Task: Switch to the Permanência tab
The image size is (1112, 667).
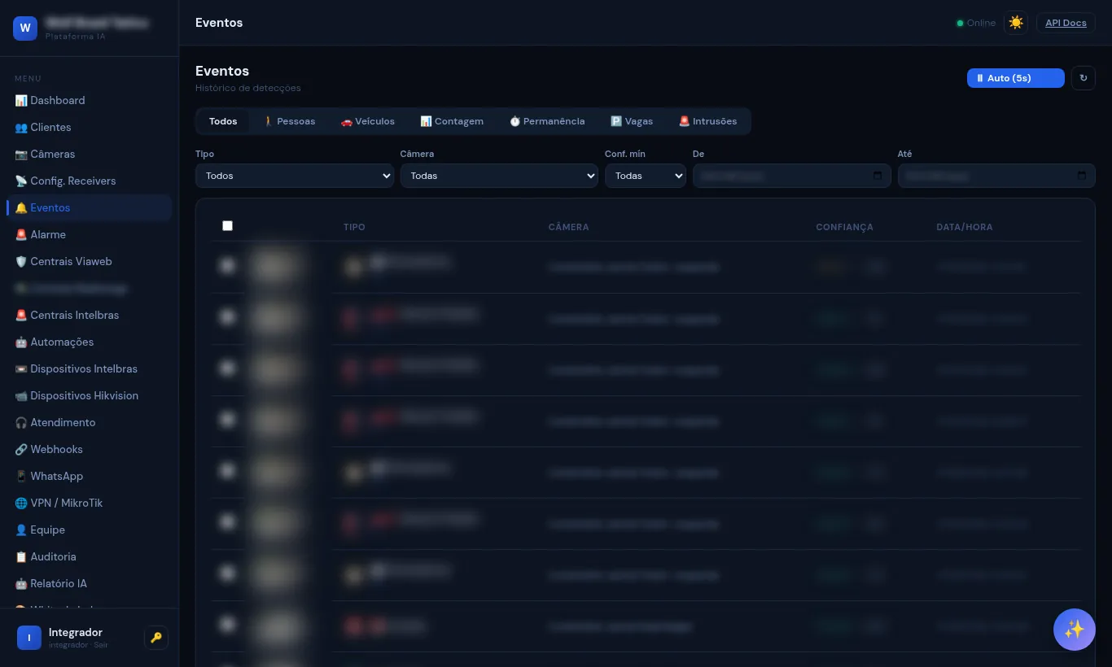Action: 547,121
